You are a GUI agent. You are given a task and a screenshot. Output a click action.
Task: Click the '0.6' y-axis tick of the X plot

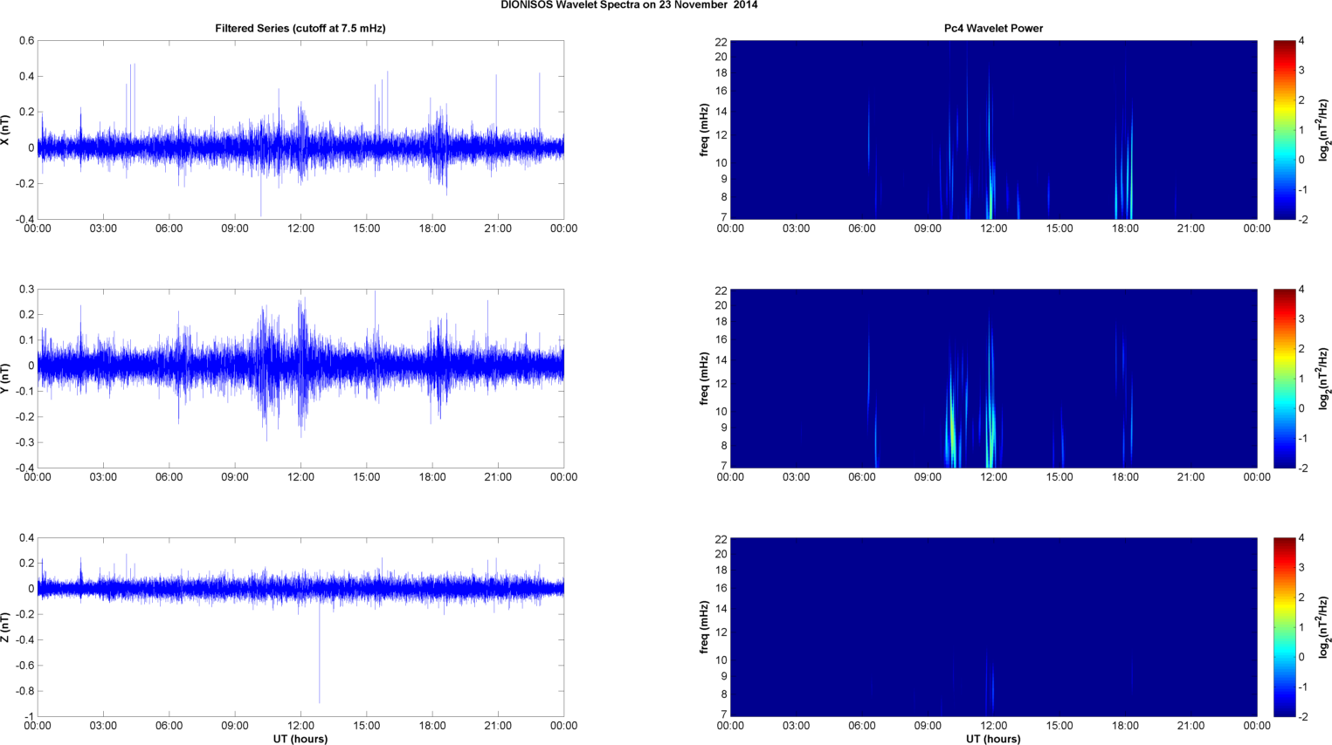click(26, 41)
